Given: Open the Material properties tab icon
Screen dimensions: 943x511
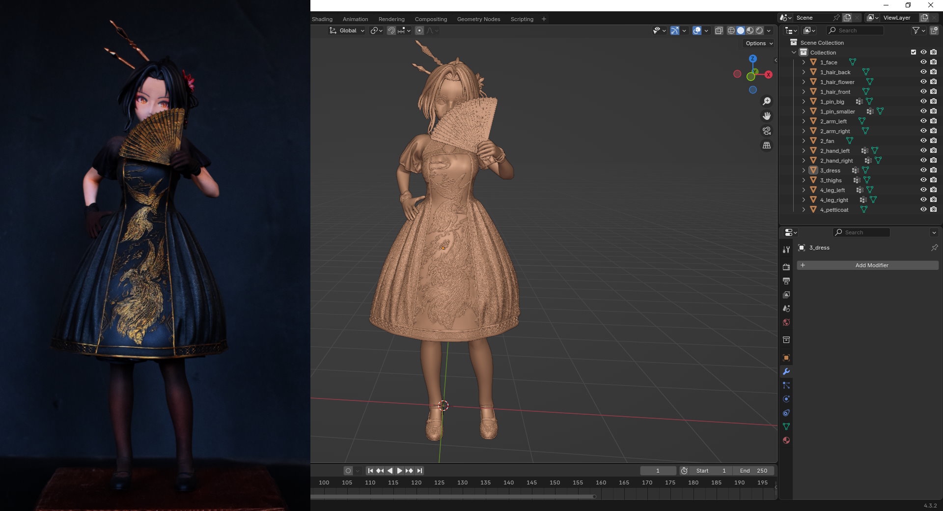Looking at the screenshot, I should [786, 440].
